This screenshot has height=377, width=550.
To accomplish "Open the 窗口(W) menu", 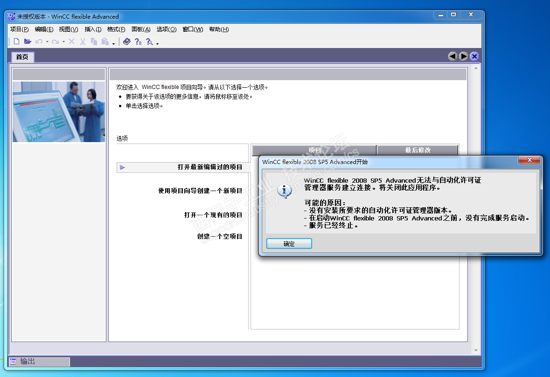I will coord(193,29).
